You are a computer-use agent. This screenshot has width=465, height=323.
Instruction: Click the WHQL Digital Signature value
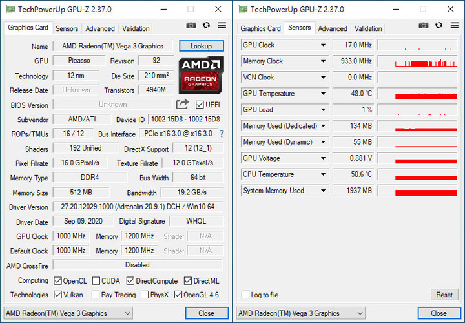(196, 222)
